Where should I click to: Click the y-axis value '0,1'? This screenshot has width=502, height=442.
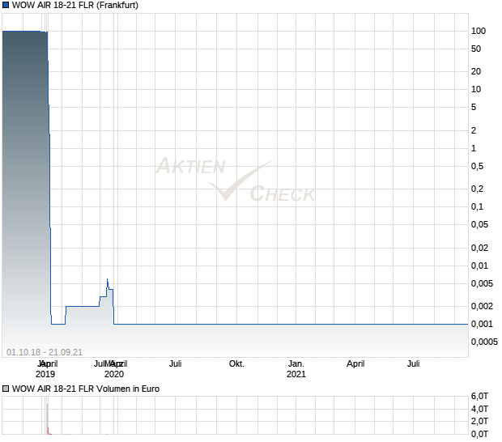tap(477, 206)
